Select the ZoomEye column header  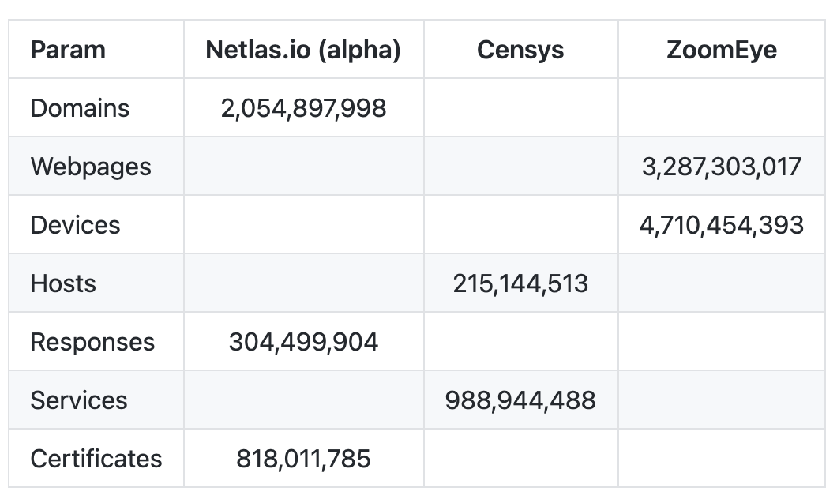(x=722, y=50)
